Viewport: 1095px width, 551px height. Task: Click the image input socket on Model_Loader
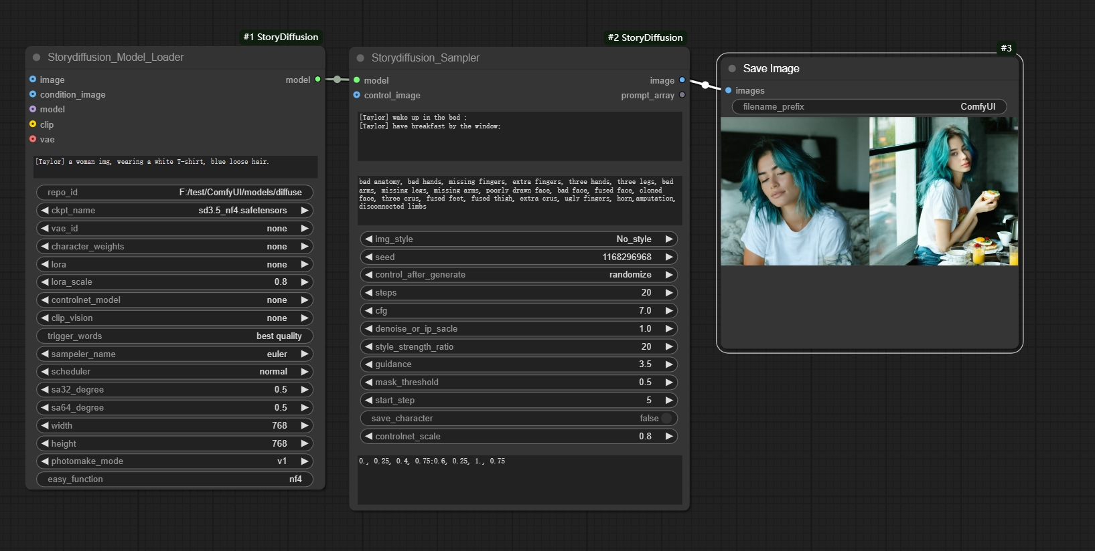point(33,79)
